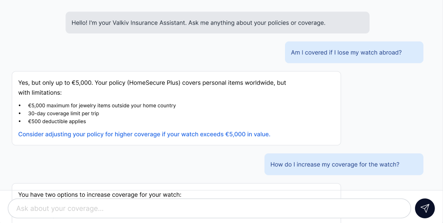The height and width of the screenshot is (223, 443).
Task: Click the '€5,000 maximum for jewelry items' bullet
Action: tap(102, 105)
